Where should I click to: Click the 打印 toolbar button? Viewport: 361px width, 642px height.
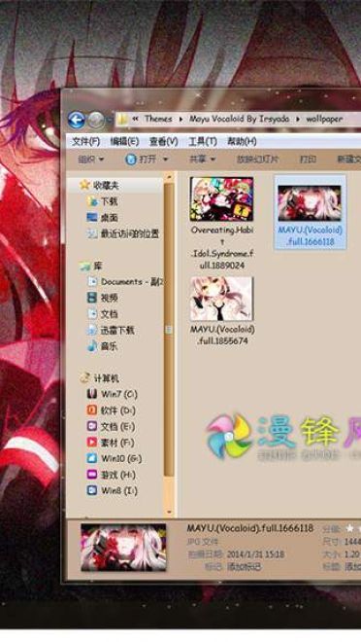[x=308, y=160]
